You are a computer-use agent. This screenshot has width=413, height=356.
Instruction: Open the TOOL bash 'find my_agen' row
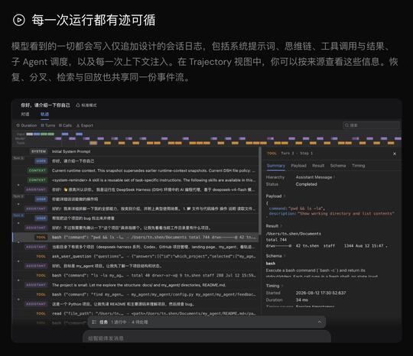(135, 294)
